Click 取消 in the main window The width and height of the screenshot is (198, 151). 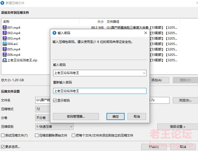[x=183, y=147]
